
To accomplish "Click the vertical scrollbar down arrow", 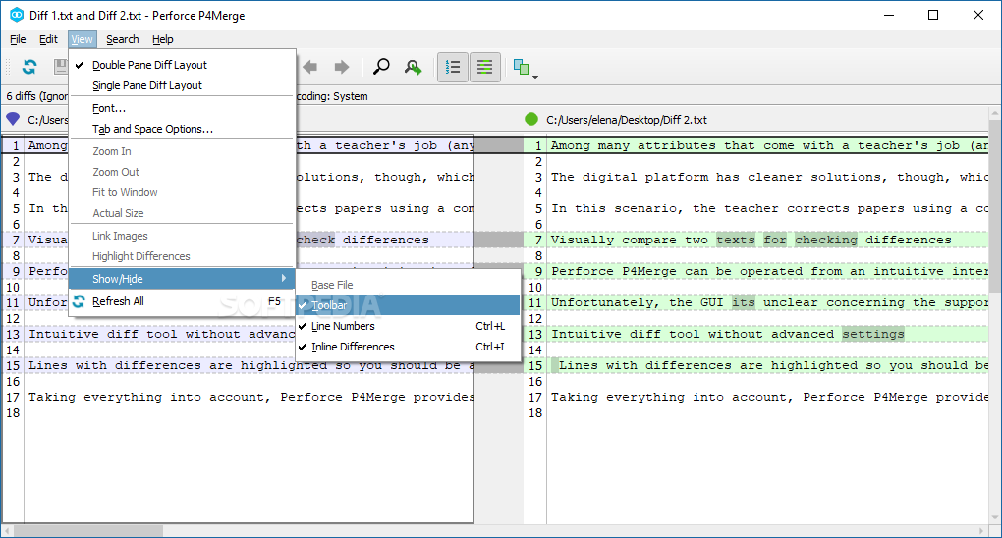I will (x=995, y=517).
